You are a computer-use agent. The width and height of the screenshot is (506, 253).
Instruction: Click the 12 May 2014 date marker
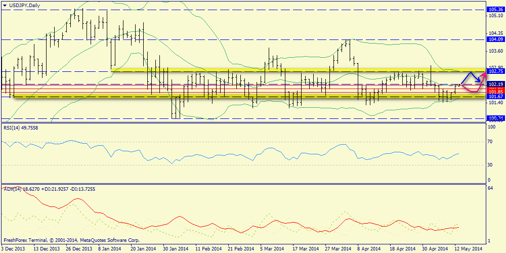[468, 248]
